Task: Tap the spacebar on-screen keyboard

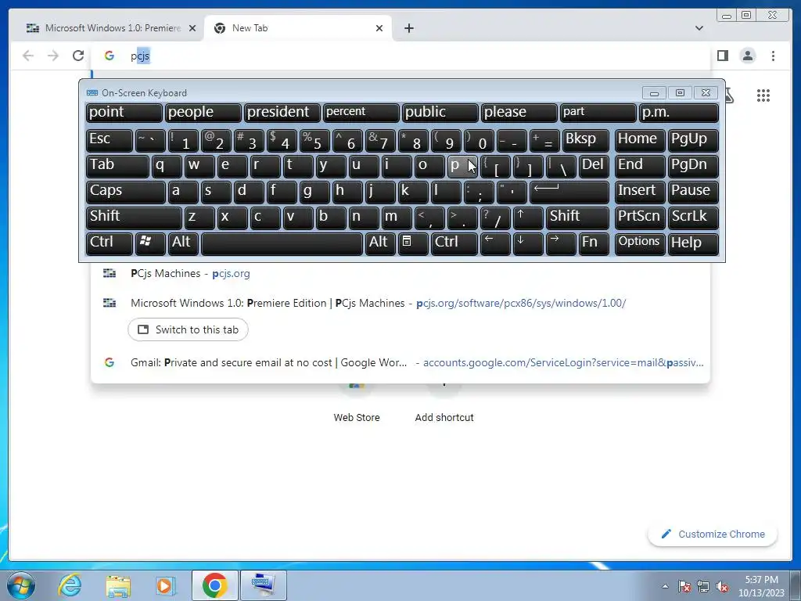Action: [x=282, y=243]
